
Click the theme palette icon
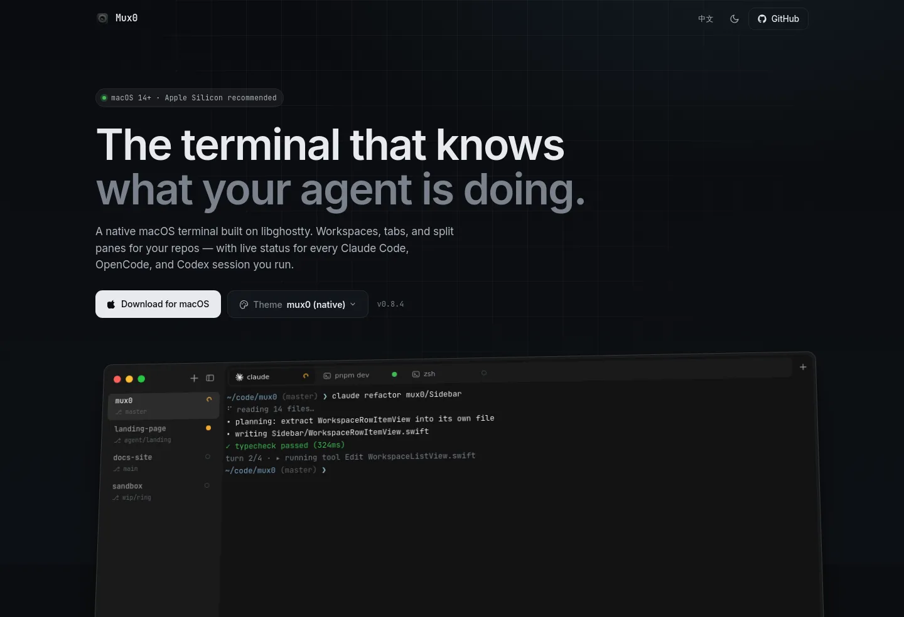[x=244, y=305]
